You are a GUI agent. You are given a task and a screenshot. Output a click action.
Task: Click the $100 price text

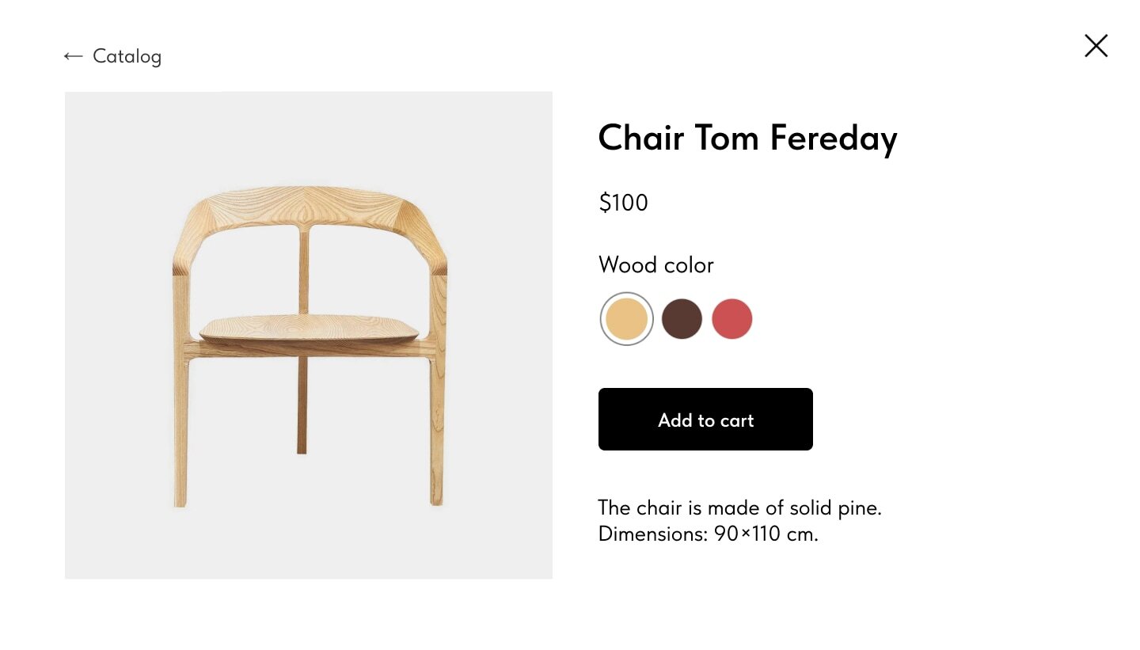point(623,203)
